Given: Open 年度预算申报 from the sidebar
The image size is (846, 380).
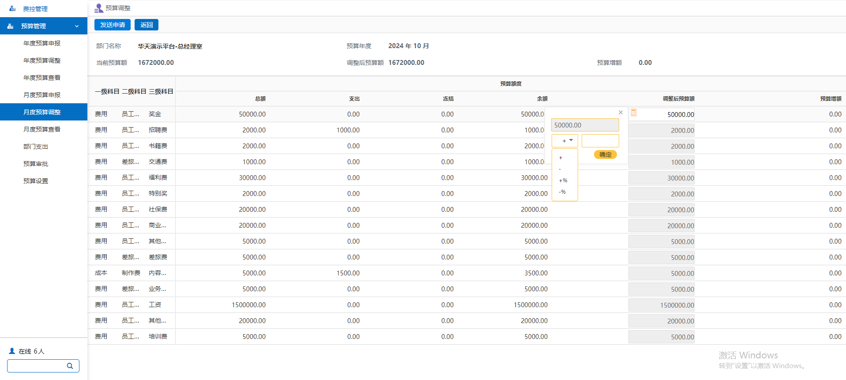Looking at the screenshot, I should point(42,43).
